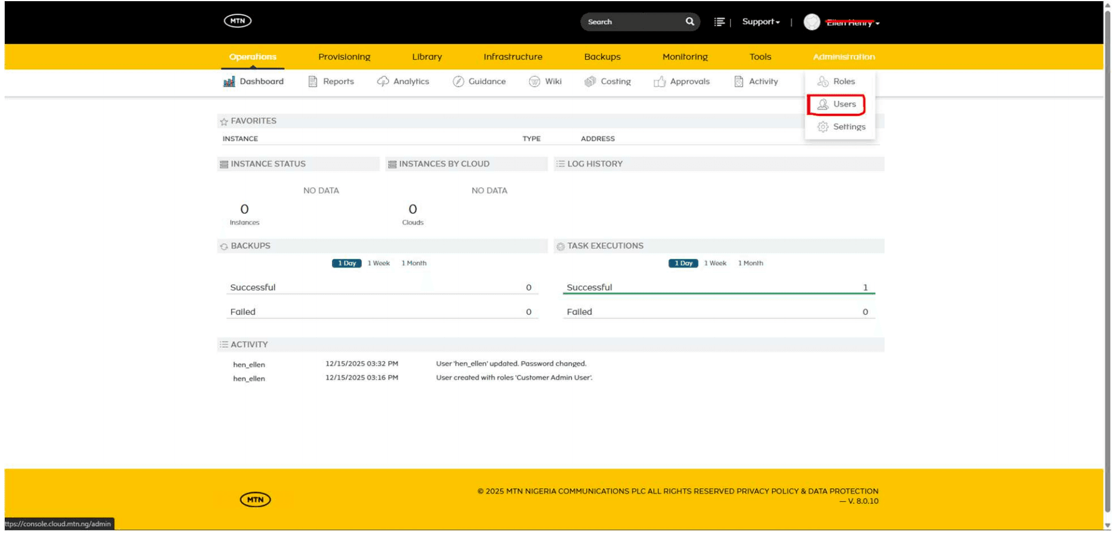Image resolution: width=1118 pixels, height=535 pixels.
Task: Click the page vertical scrollbar
Action: coord(1107,260)
